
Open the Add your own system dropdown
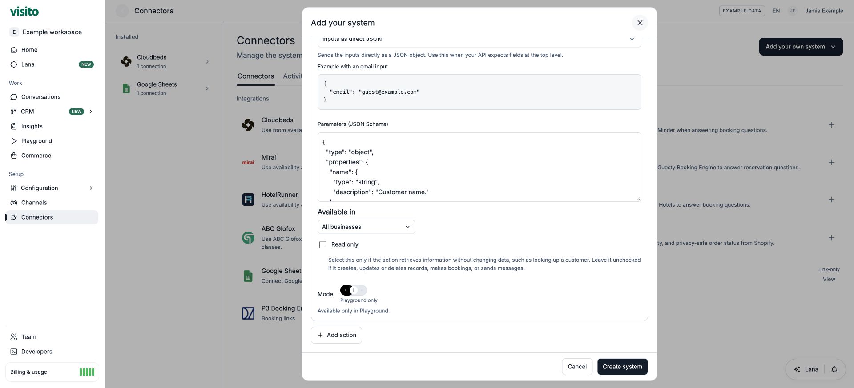(x=801, y=47)
